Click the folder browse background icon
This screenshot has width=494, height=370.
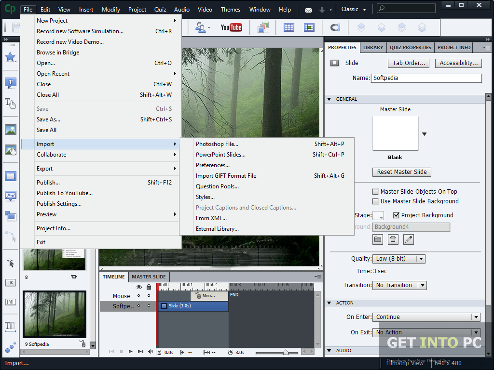pyautogui.click(x=377, y=239)
